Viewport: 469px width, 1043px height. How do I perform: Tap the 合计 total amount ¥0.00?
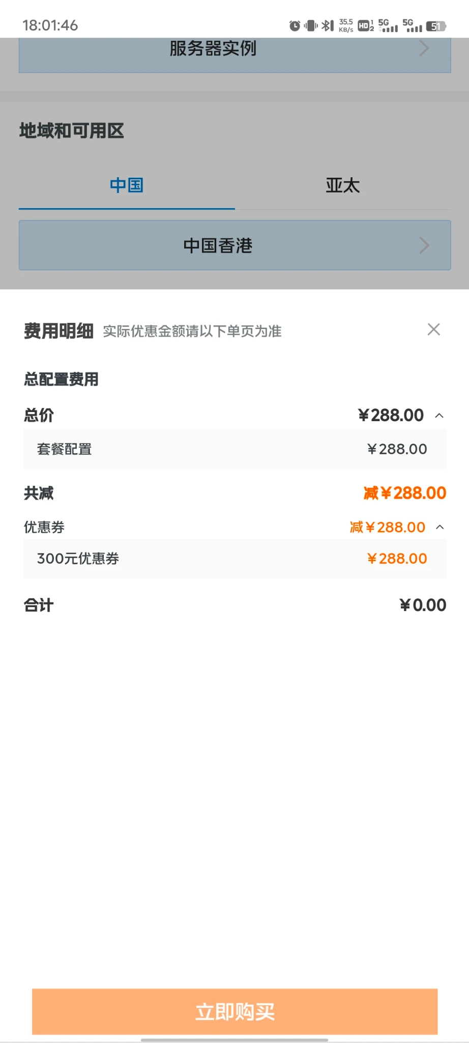pyautogui.click(x=423, y=605)
